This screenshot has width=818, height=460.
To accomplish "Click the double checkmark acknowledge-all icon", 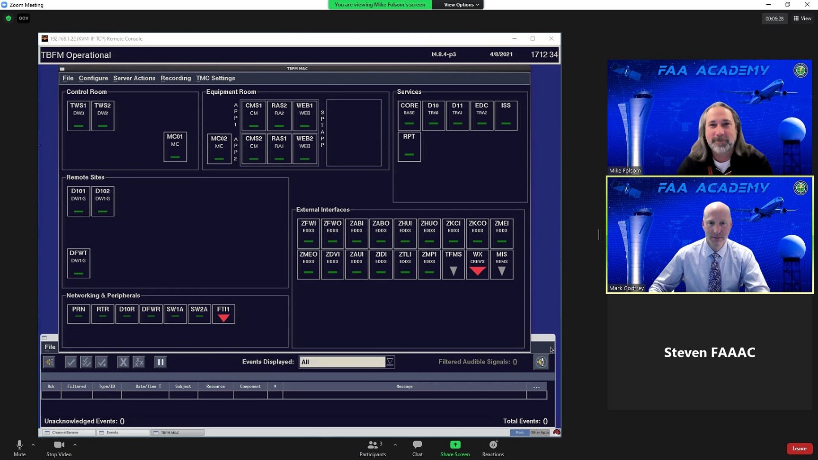I will pos(86,362).
